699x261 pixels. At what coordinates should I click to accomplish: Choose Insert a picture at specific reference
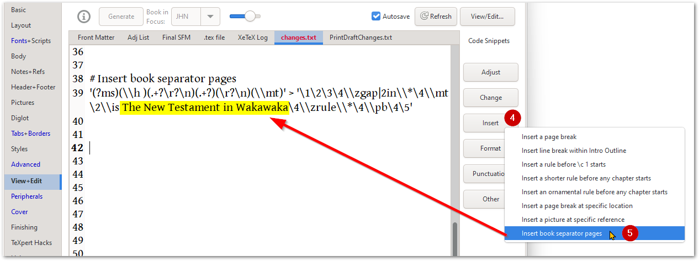(x=595, y=220)
